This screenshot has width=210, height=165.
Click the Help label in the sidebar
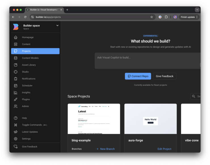pos(24,118)
